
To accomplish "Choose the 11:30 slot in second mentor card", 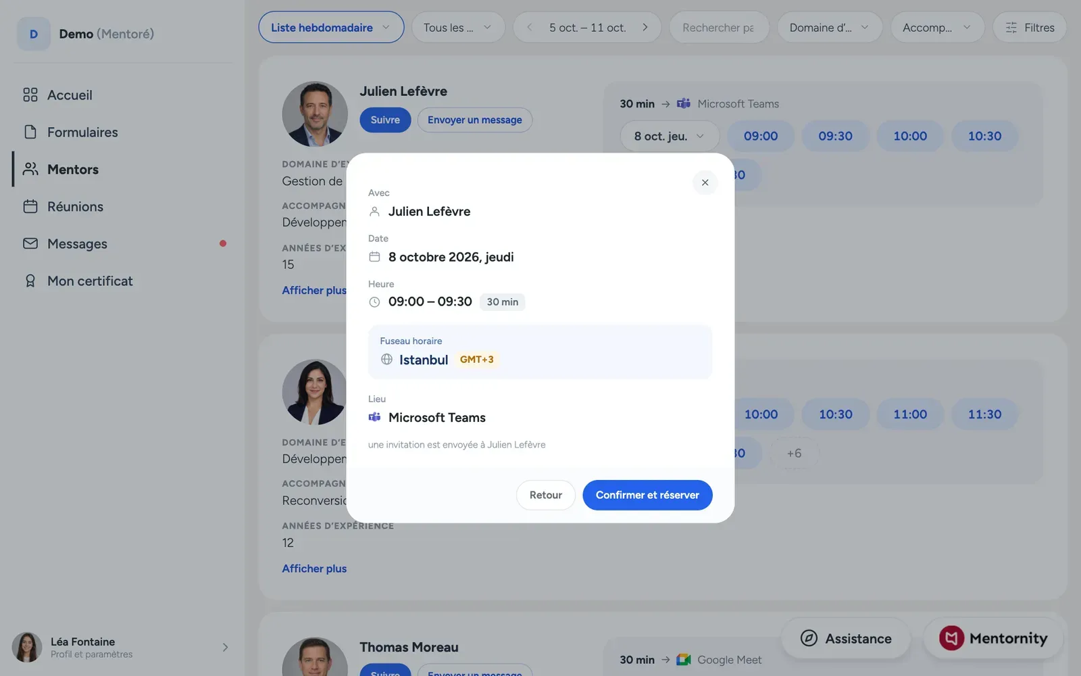I will tap(984, 414).
